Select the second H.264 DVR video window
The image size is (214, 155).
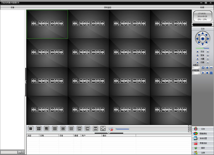88,24
